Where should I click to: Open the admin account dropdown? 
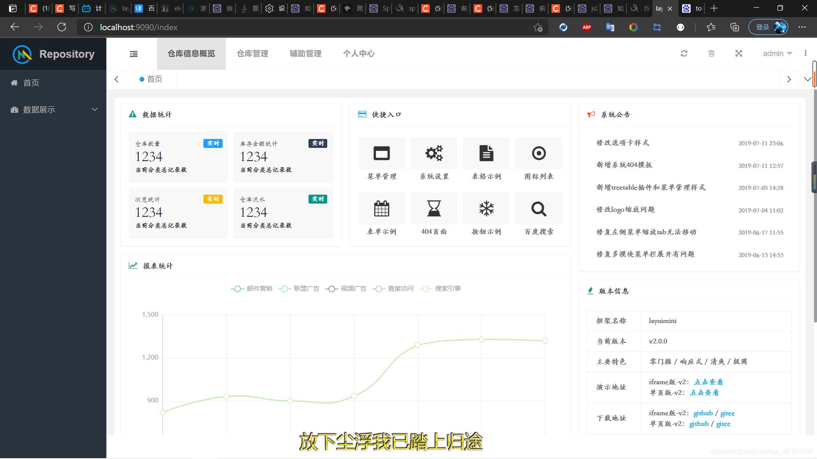pos(777,54)
